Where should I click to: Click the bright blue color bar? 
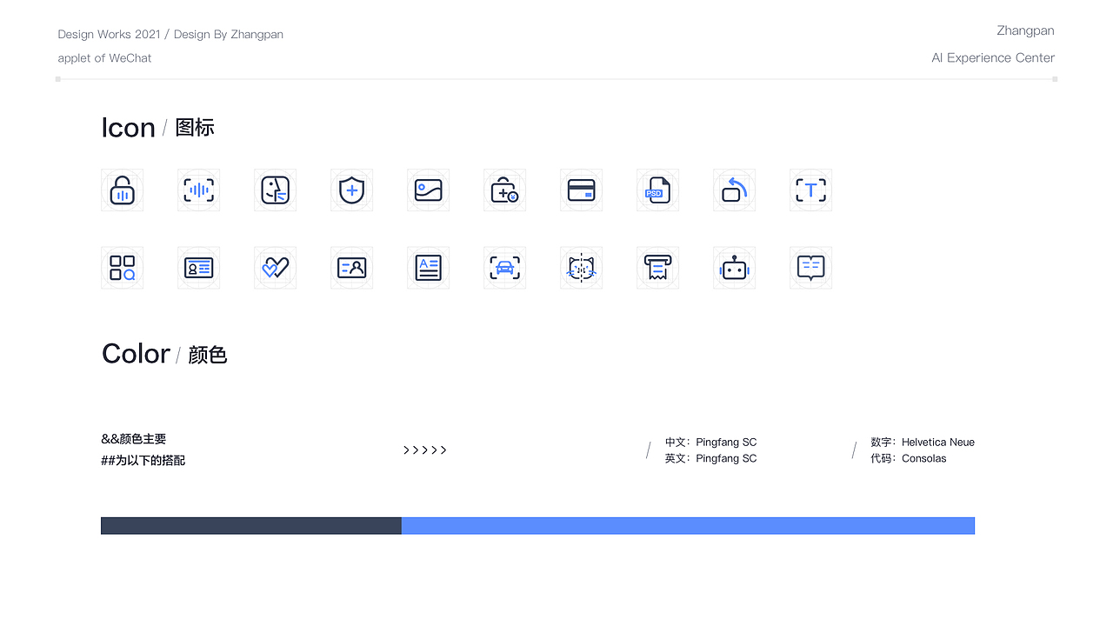tap(688, 526)
